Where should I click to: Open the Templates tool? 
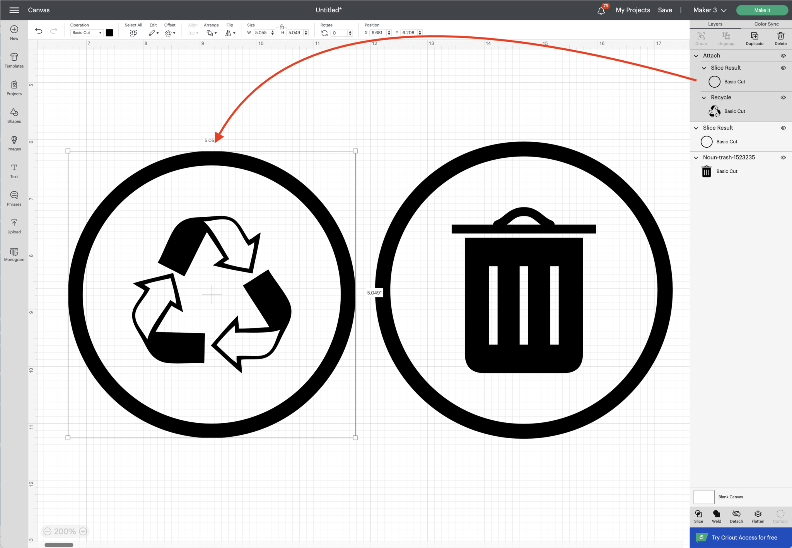pyautogui.click(x=14, y=60)
